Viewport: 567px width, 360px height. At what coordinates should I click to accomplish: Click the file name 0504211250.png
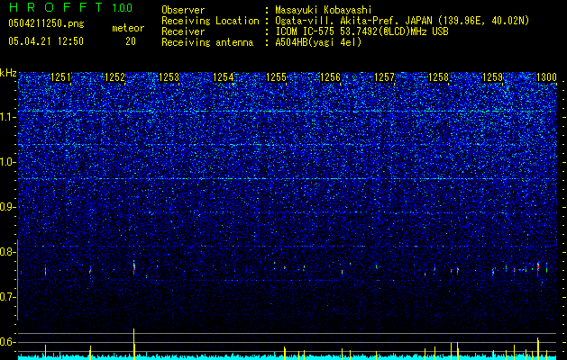[46, 23]
